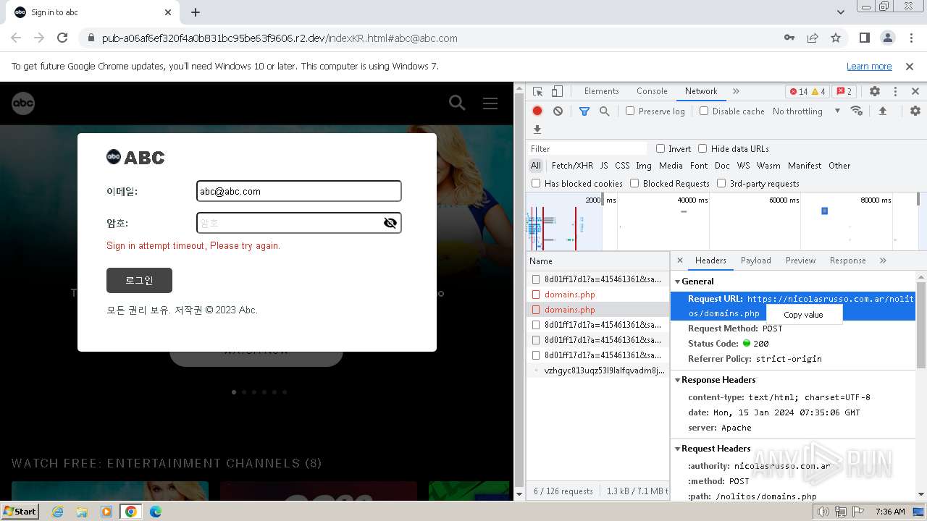The width and height of the screenshot is (927, 521).
Task: Focus the password input field
Action: (x=298, y=223)
